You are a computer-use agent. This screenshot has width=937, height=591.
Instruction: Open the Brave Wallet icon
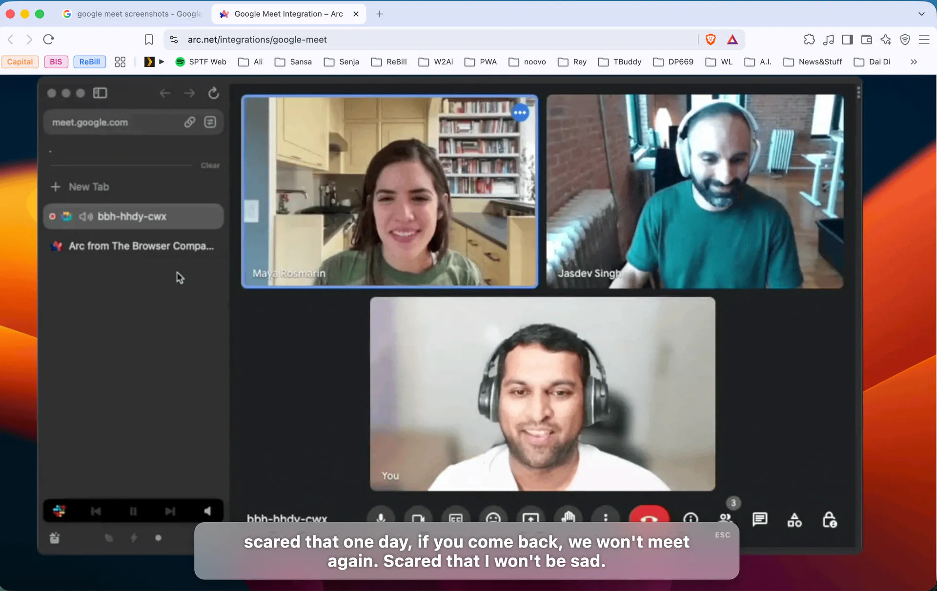coord(867,40)
